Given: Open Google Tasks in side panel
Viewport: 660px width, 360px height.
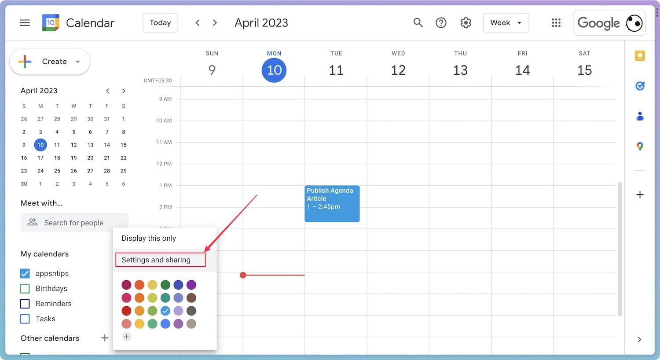Looking at the screenshot, I should click(640, 86).
